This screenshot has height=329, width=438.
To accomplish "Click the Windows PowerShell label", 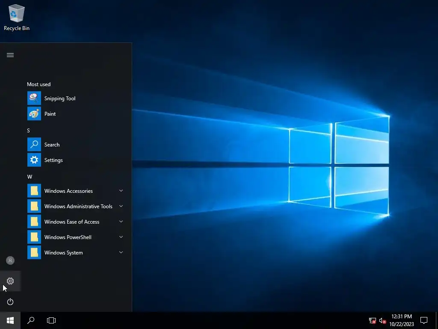I will 68,237.
